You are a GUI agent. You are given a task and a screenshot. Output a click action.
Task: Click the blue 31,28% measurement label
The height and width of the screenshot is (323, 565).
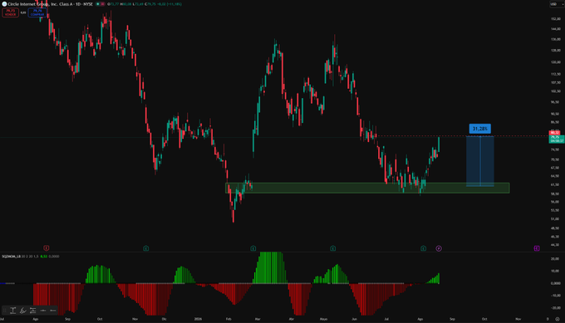click(480, 129)
